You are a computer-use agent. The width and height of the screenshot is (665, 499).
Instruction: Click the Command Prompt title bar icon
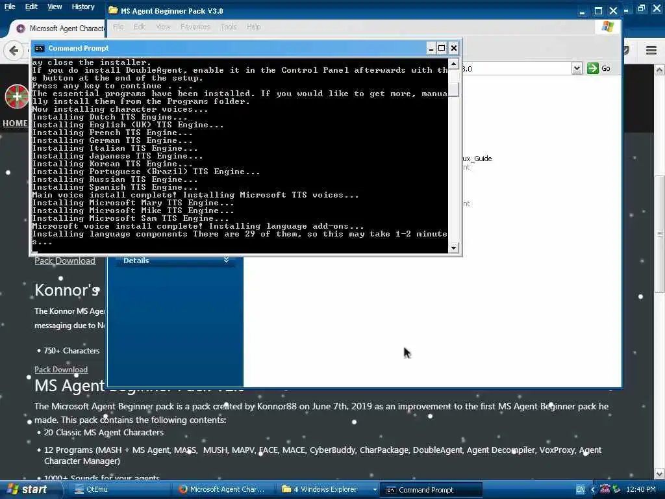click(39, 48)
